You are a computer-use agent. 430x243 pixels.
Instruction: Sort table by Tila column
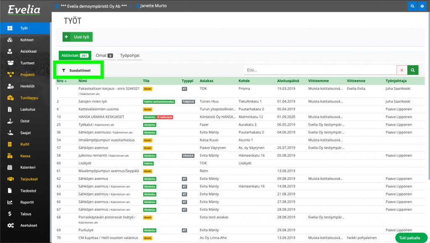[x=146, y=81]
